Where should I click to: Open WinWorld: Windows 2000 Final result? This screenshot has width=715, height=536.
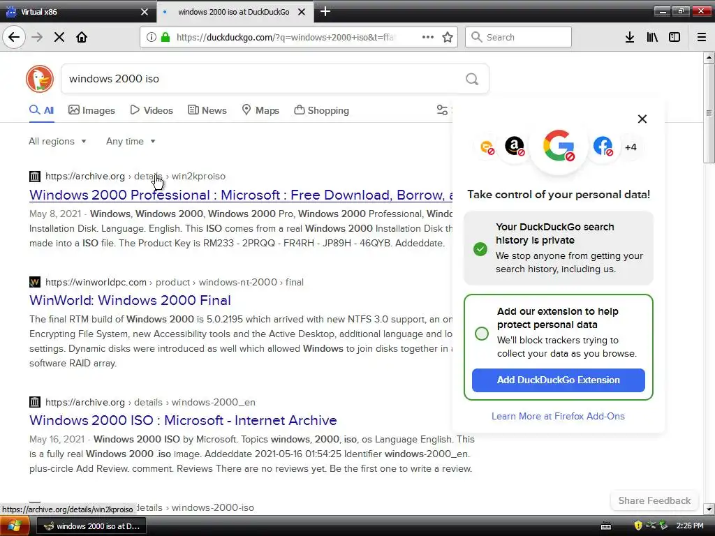coord(130,300)
